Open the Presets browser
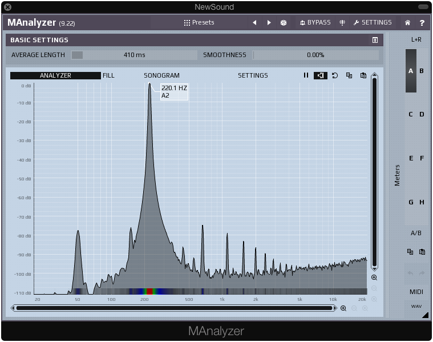Screen dimensions: 433x342 tap(199, 22)
